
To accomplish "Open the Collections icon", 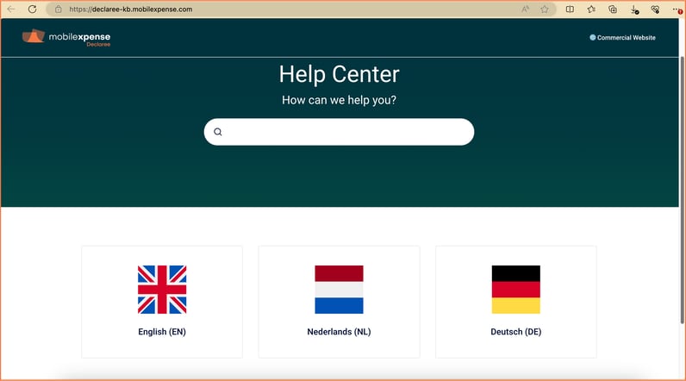I will tap(613, 9).
